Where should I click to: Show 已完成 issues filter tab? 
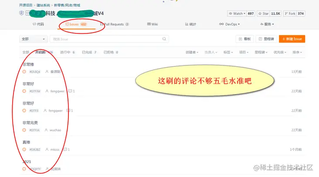point(89,52)
